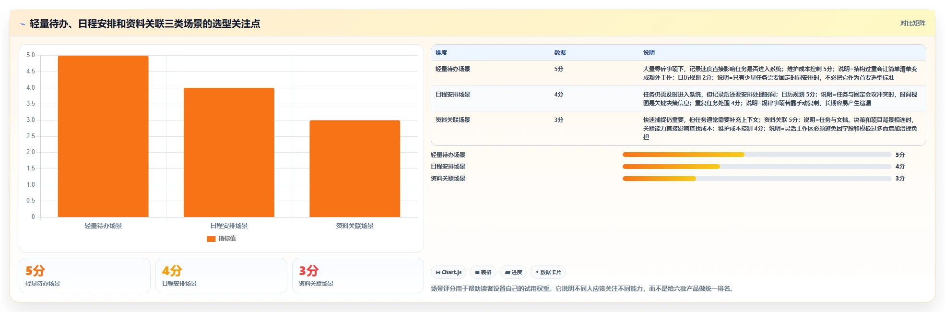
Task: Click the 资料关联场景 bar in chart
Action: [354, 168]
